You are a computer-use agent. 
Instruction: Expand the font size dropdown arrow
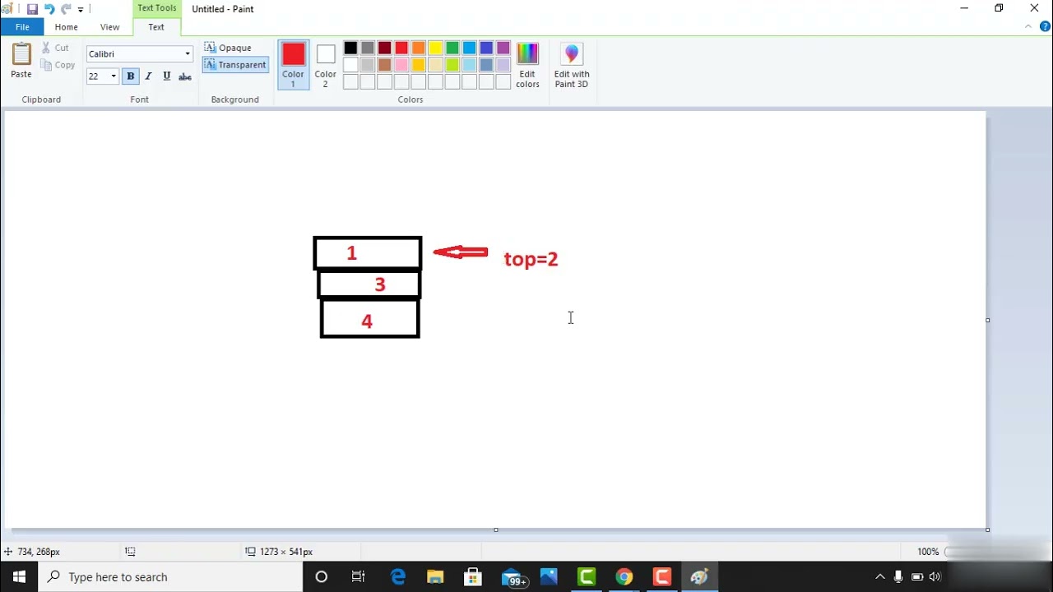tap(114, 76)
